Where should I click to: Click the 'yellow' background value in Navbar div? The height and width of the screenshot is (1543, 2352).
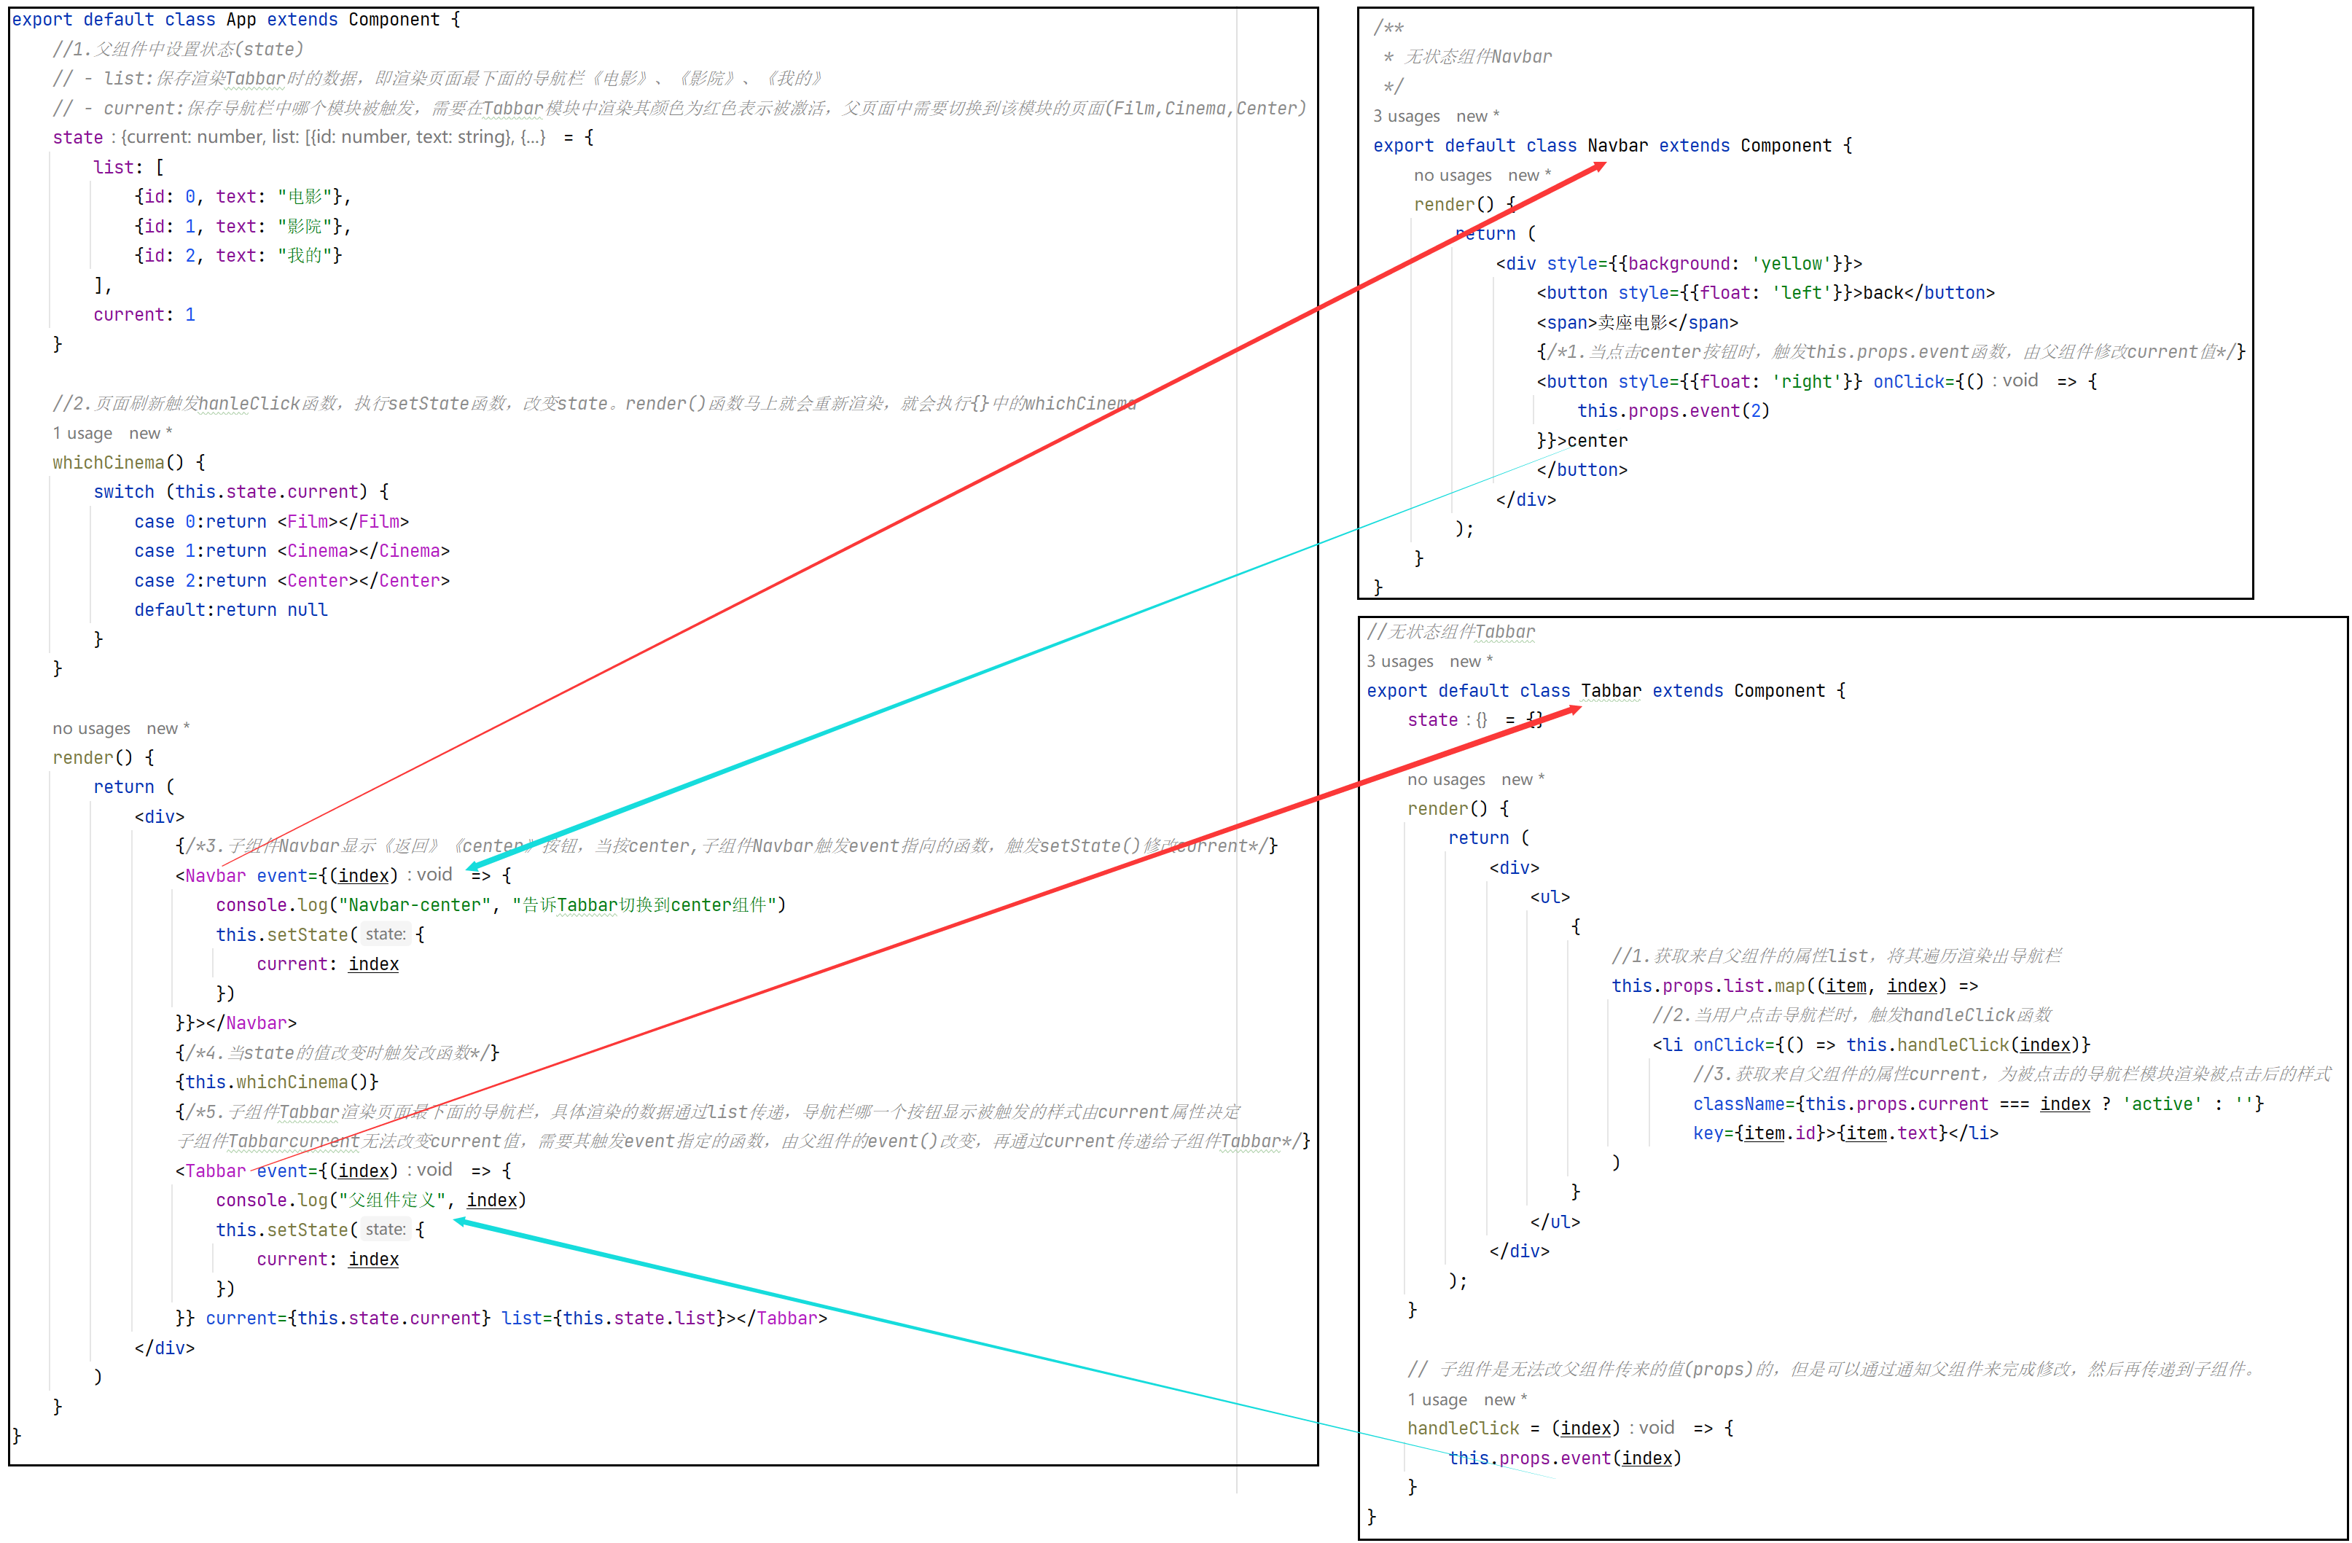1792,264
